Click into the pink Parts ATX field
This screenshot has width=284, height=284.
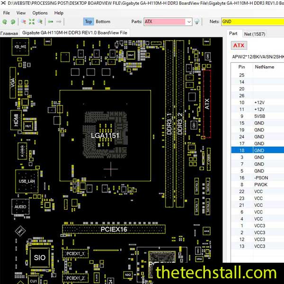point(164,22)
